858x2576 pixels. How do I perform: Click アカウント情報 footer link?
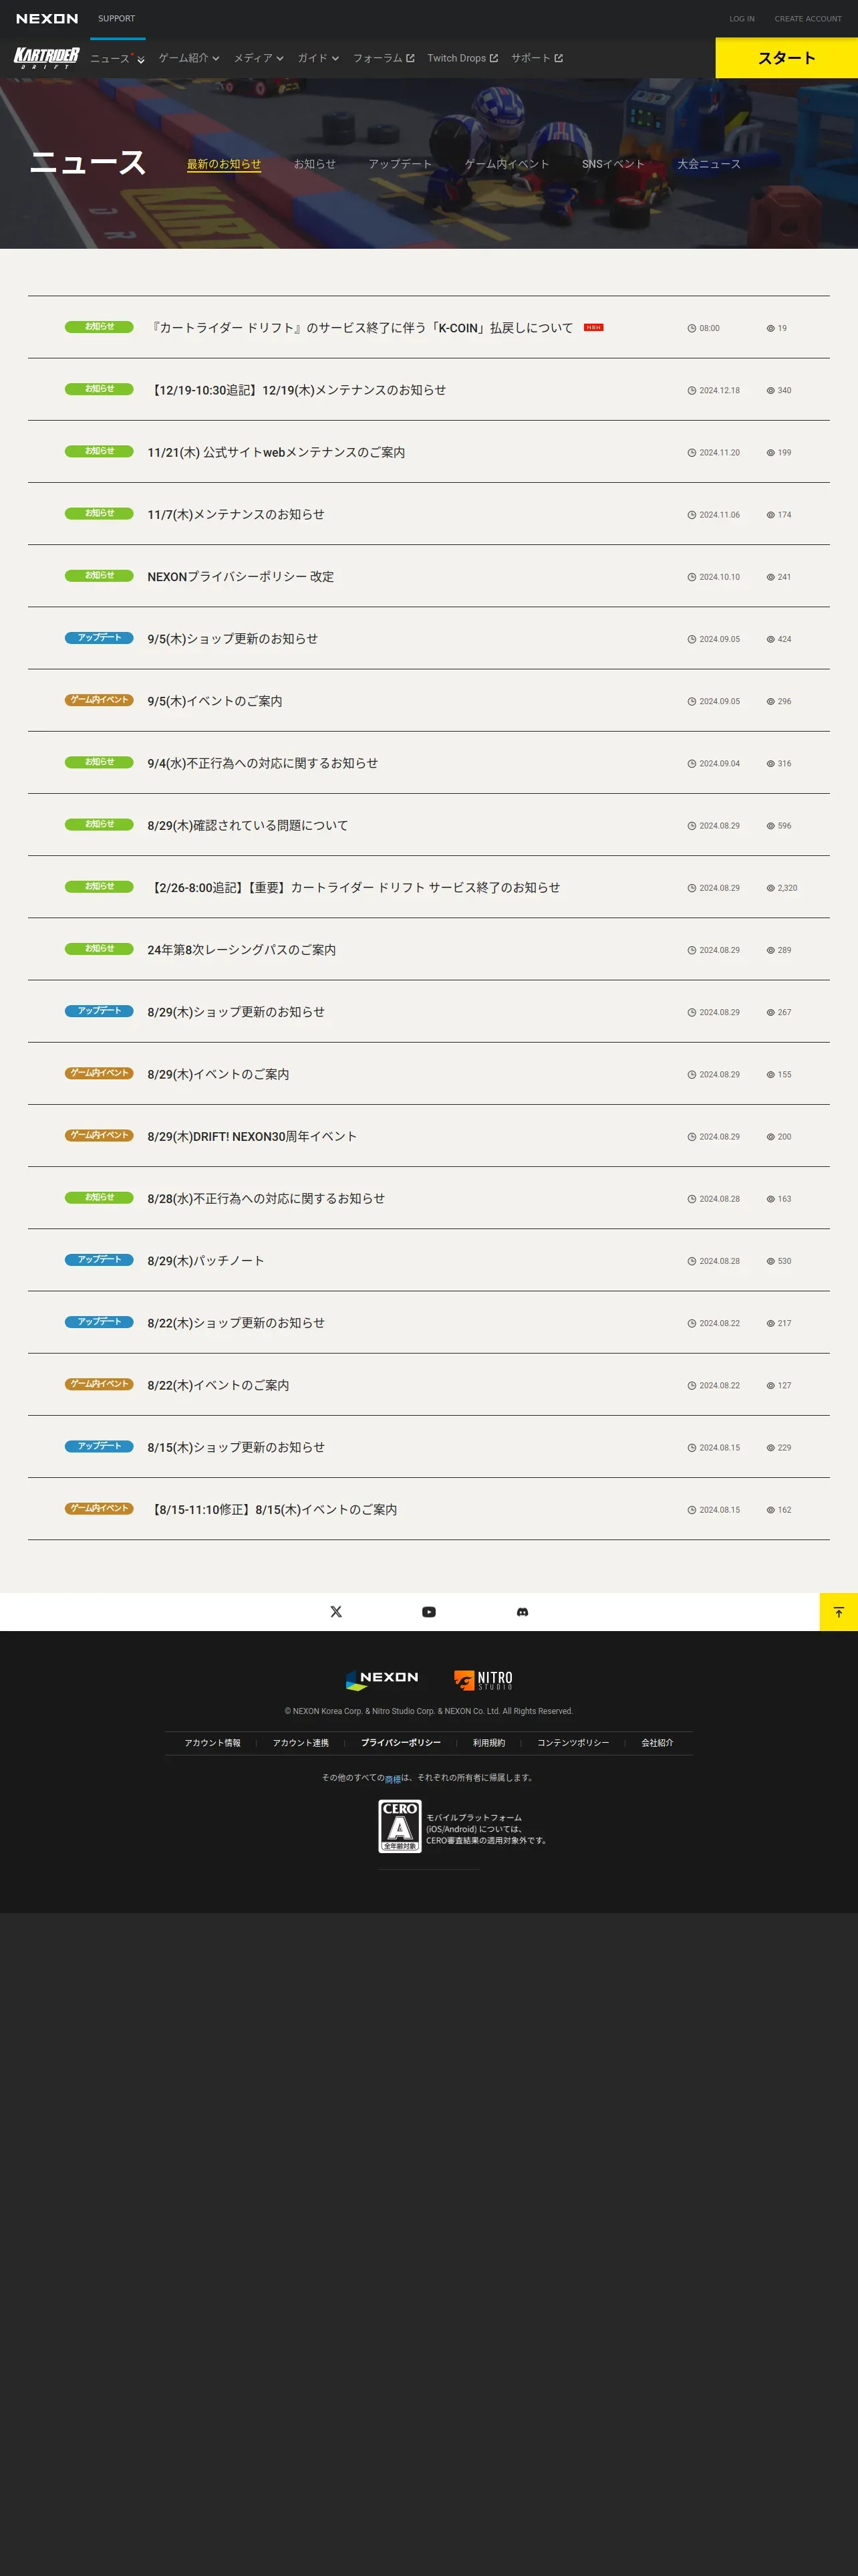pyautogui.click(x=212, y=1743)
